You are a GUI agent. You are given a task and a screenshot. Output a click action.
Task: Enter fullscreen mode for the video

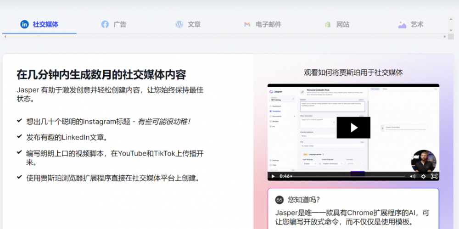pos(434,176)
